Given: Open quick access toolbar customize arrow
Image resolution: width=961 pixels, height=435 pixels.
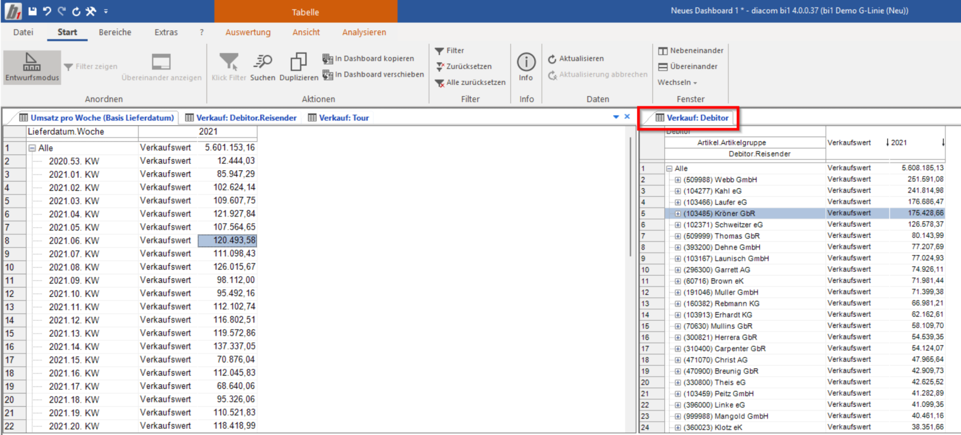Looking at the screenshot, I should pyautogui.click(x=106, y=11).
